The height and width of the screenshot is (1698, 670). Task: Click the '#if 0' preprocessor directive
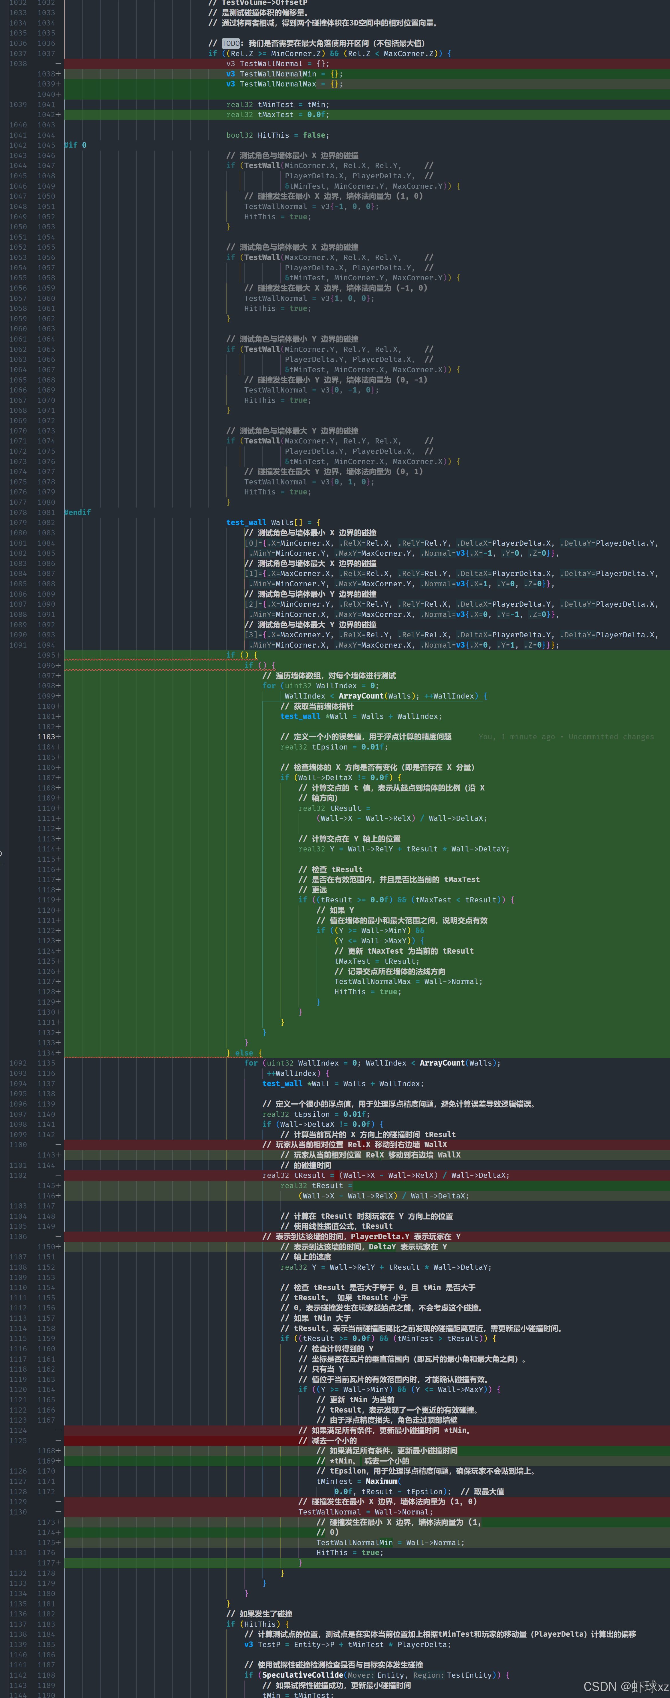75,145
